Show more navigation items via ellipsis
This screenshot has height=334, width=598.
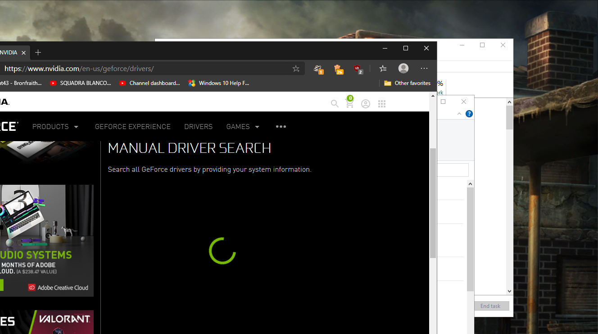click(x=281, y=127)
